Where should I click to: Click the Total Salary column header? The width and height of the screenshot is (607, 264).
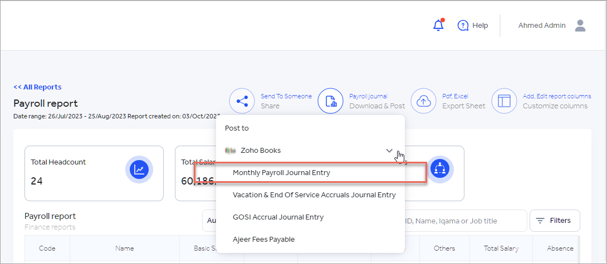501,248
